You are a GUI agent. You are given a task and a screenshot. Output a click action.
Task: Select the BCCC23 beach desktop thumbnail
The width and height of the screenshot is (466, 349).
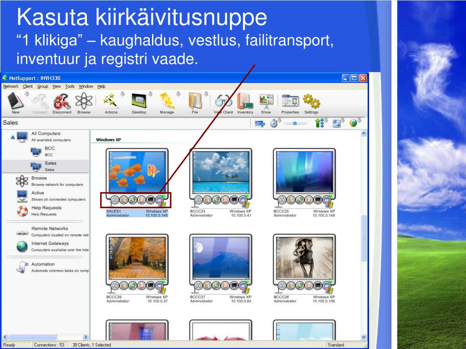coord(221,172)
